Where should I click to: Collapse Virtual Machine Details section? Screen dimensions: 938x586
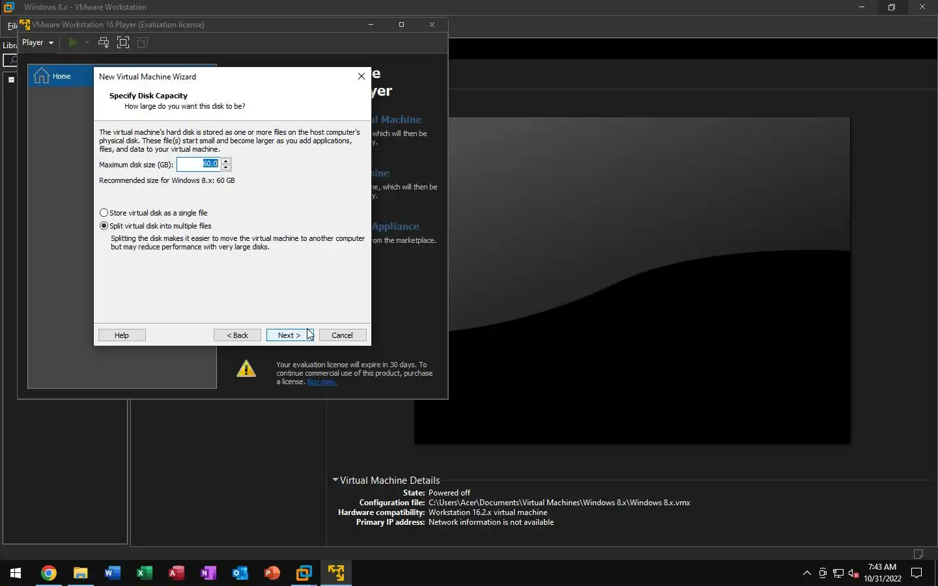pyautogui.click(x=335, y=480)
